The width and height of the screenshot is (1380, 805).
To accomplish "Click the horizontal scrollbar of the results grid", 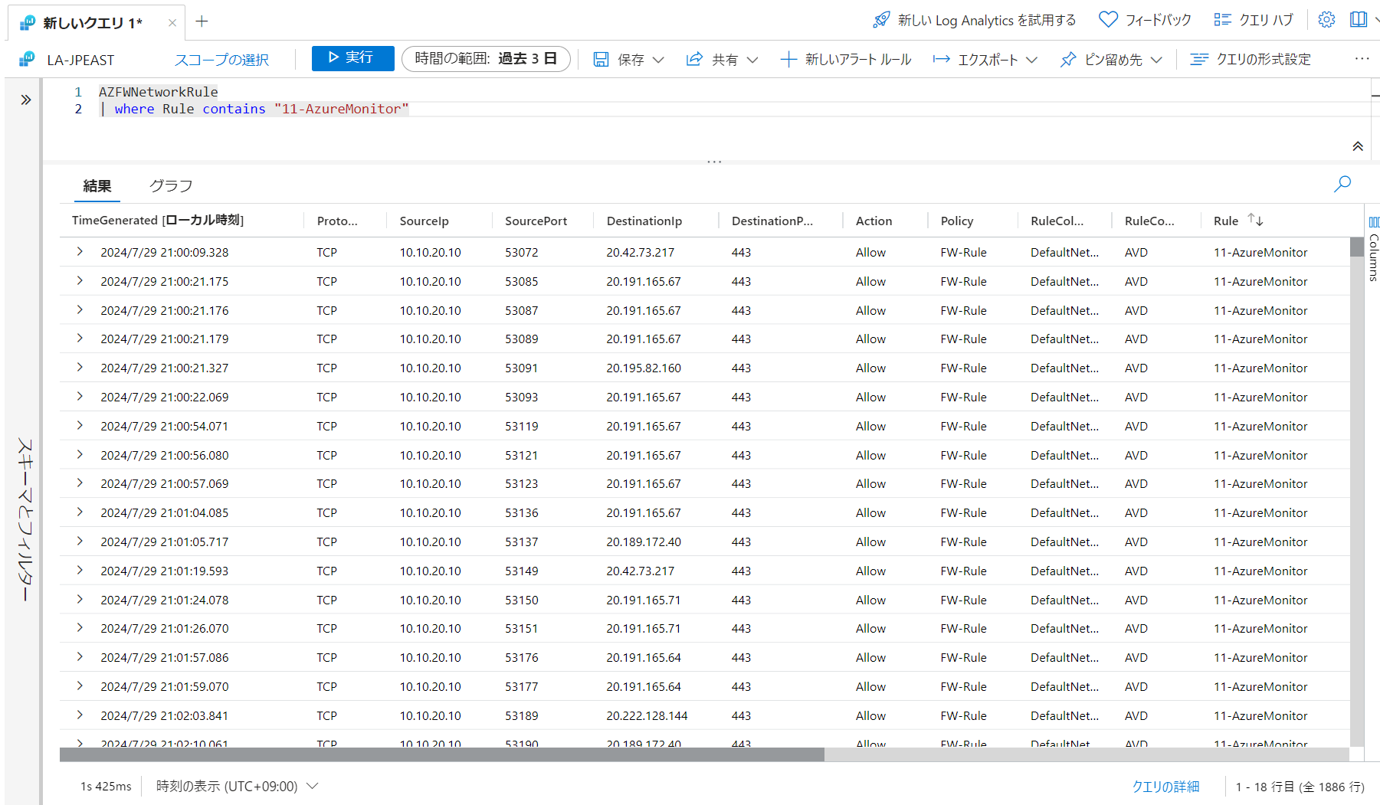I will (x=442, y=754).
